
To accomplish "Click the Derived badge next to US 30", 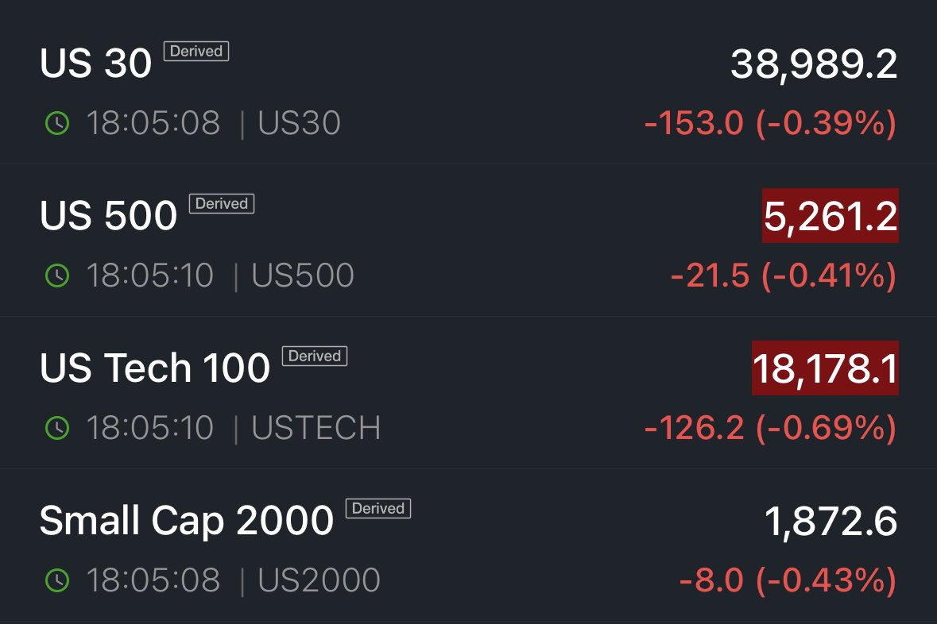I will point(196,51).
